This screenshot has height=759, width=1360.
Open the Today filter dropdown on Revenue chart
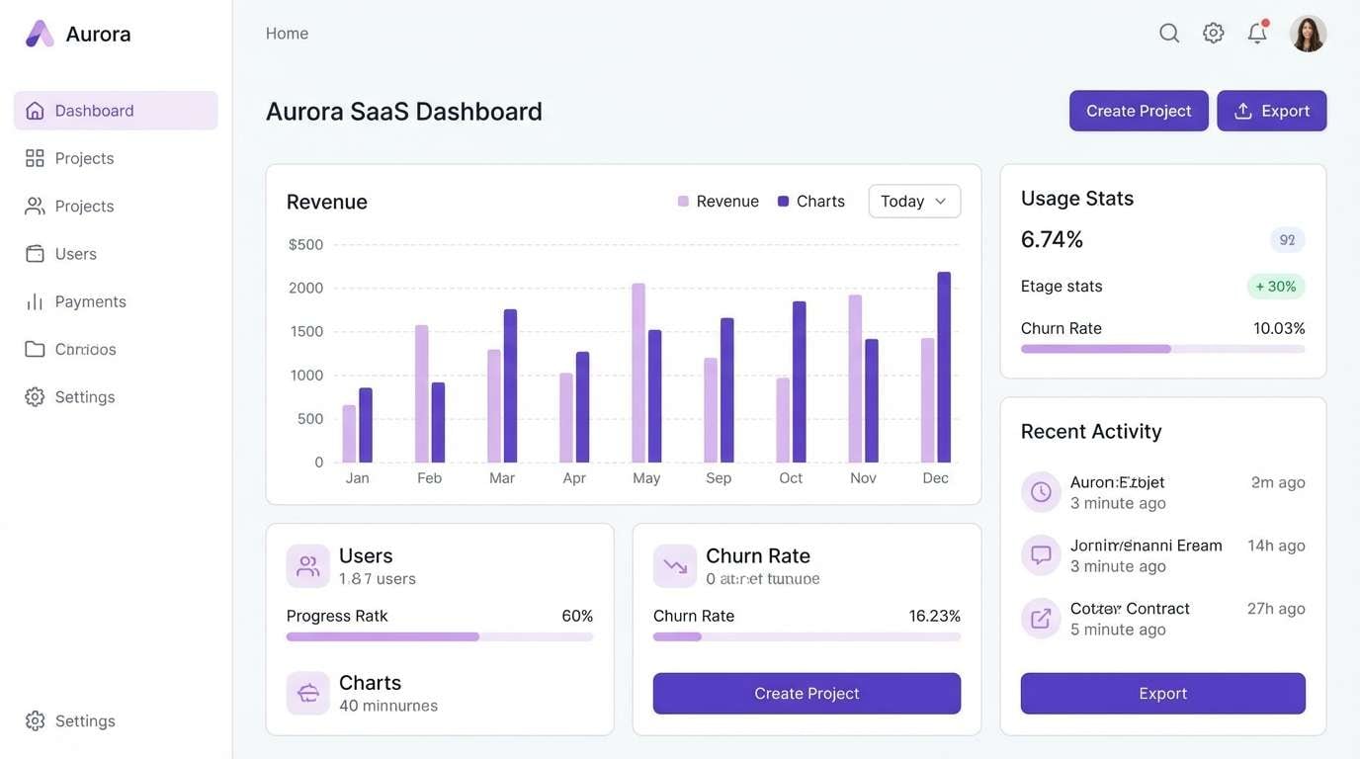[x=913, y=200]
